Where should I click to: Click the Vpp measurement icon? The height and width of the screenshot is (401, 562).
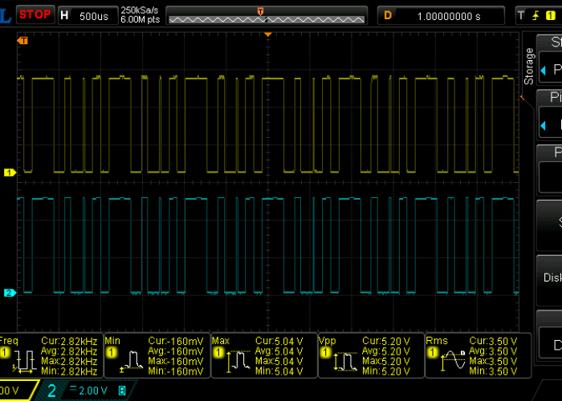point(344,362)
